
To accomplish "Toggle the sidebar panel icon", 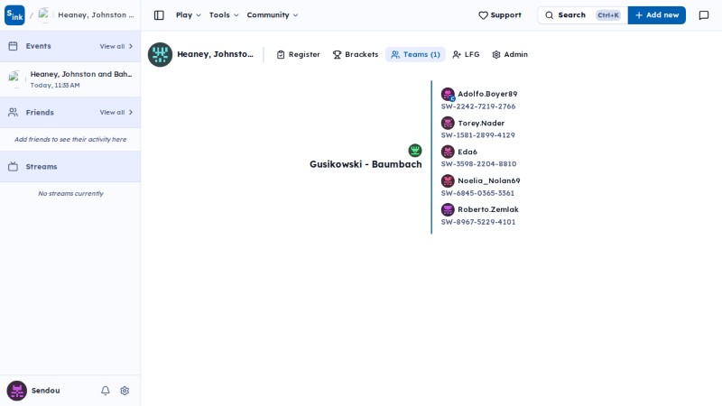I will [159, 15].
